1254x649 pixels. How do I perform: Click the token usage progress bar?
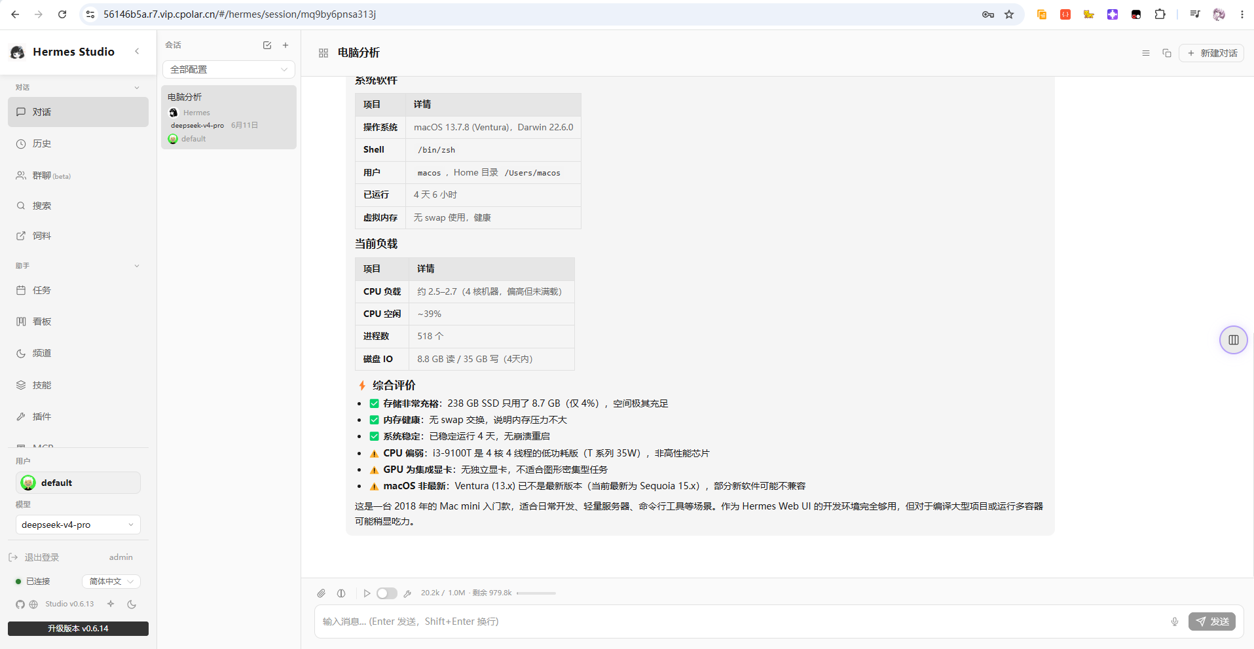[x=536, y=593]
